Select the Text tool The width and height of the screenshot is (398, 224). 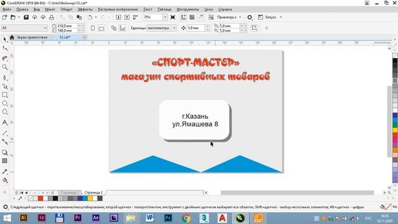click(x=4, y=123)
